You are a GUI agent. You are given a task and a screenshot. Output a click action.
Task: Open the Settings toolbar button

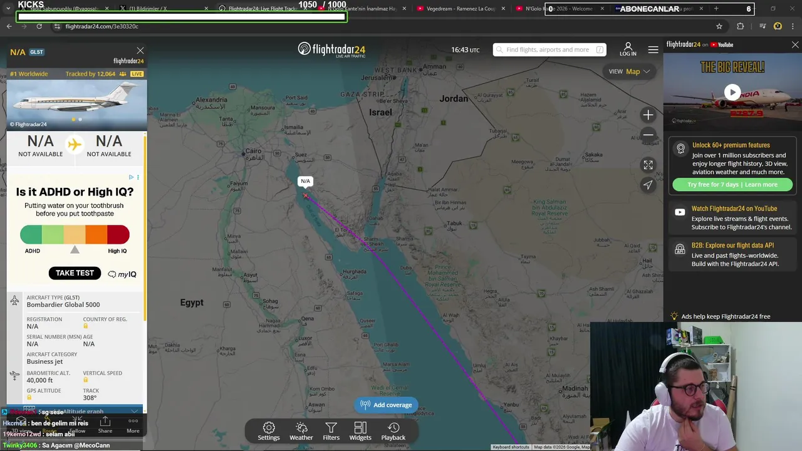click(x=269, y=431)
